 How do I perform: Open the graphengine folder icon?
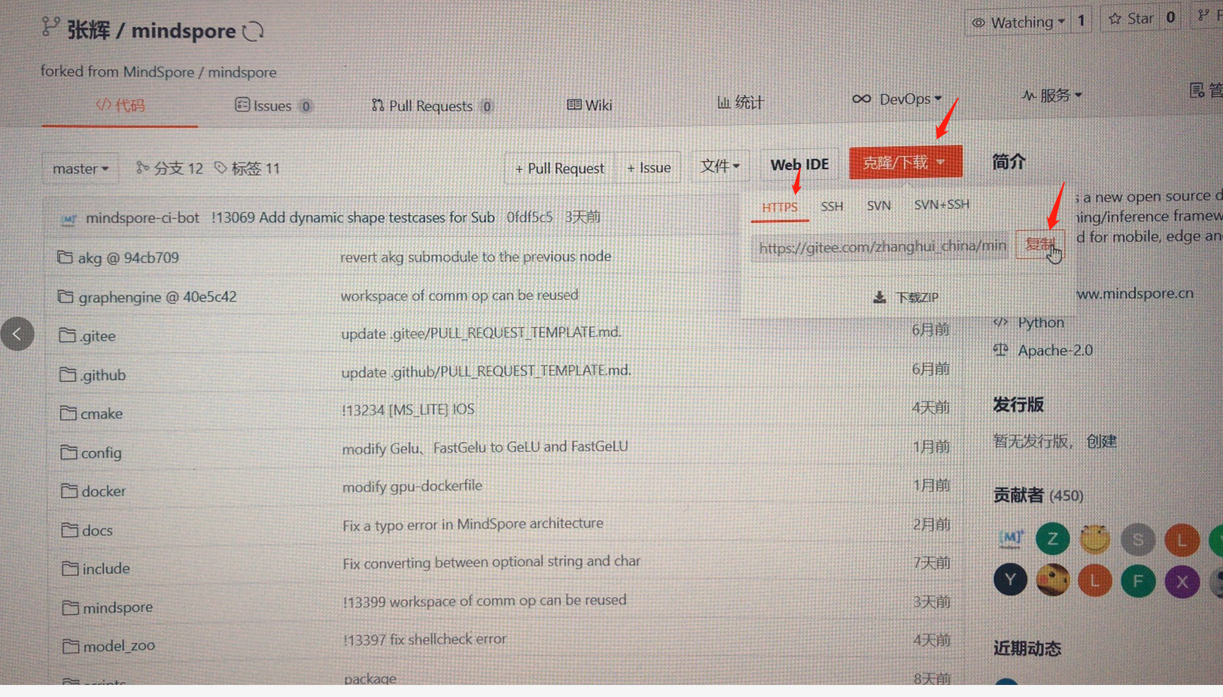66,297
